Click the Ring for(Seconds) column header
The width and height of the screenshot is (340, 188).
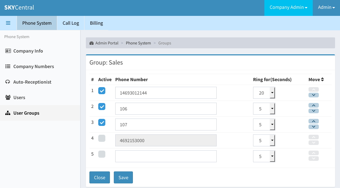[x=272, y=79]
